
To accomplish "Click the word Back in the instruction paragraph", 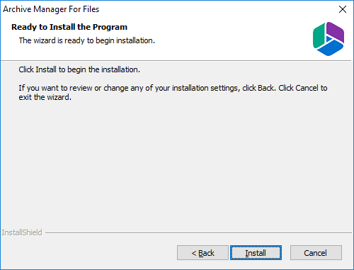I will pos(266,88).
